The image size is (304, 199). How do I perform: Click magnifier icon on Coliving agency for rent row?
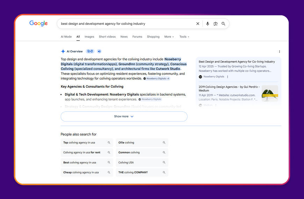coord(109,153)
